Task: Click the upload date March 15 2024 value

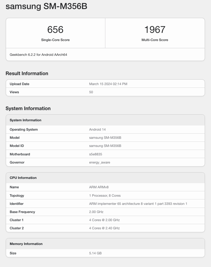Action: 108,84
